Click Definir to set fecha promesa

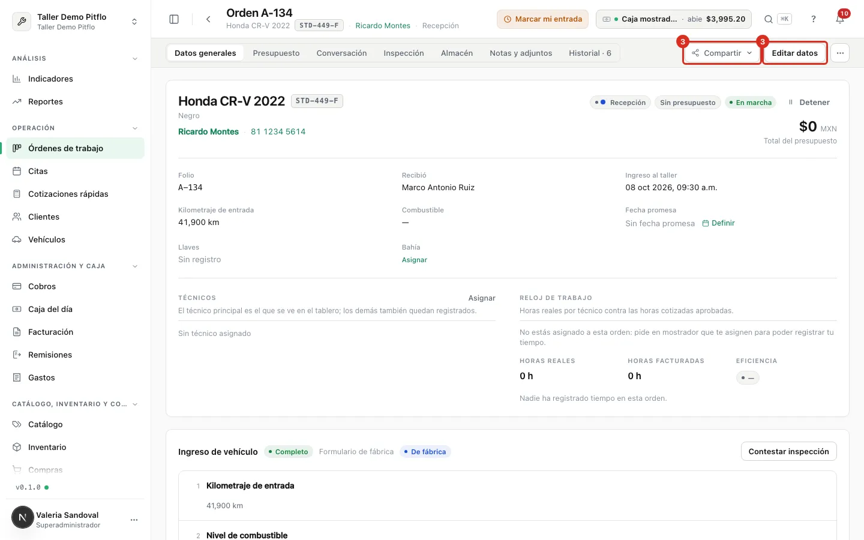(x=718, y=223)
